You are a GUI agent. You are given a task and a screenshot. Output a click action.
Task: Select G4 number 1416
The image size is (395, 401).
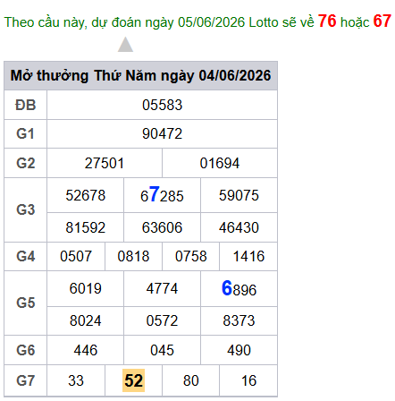pos(248,256)
